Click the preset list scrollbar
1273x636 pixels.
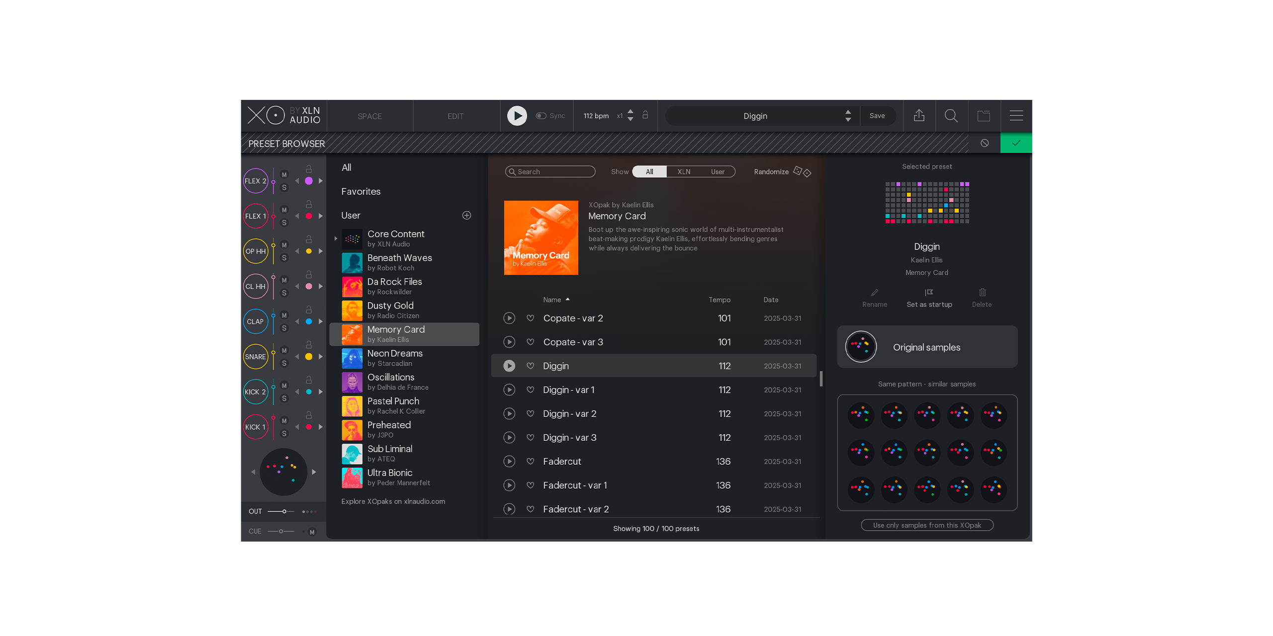tap(821, 379)
